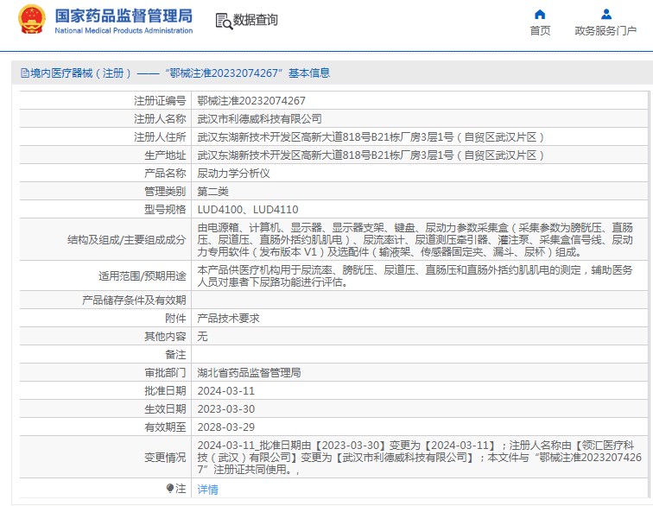Click approval date value 2024-03-11
The image size is (653, 506).
click(226, 391)
